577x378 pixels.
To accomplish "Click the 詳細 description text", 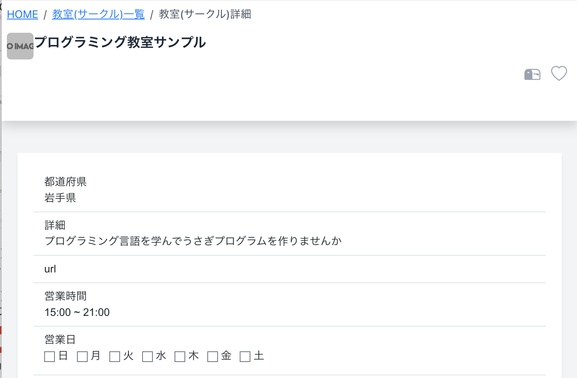I will click(x=193, y=241).
